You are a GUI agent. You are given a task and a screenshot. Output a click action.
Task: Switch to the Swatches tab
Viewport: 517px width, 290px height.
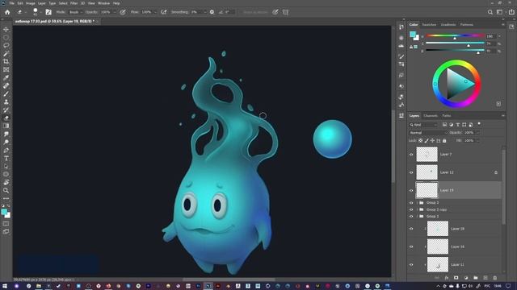(x=429, y=25)
